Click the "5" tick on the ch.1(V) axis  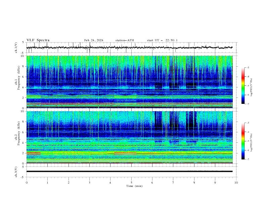[x=23, y=42]
